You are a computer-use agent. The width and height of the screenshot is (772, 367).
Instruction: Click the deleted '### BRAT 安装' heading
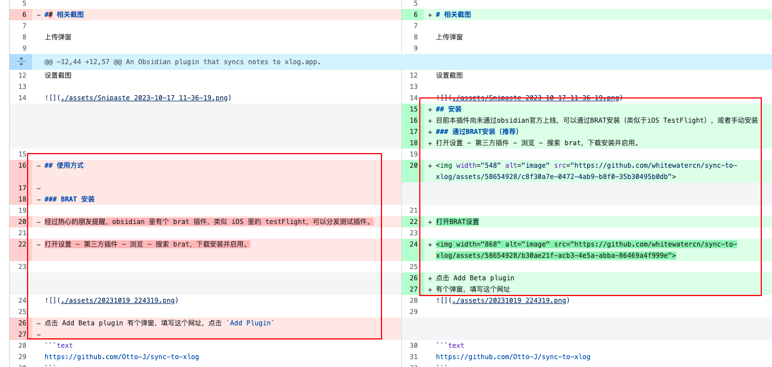point(69,199)
